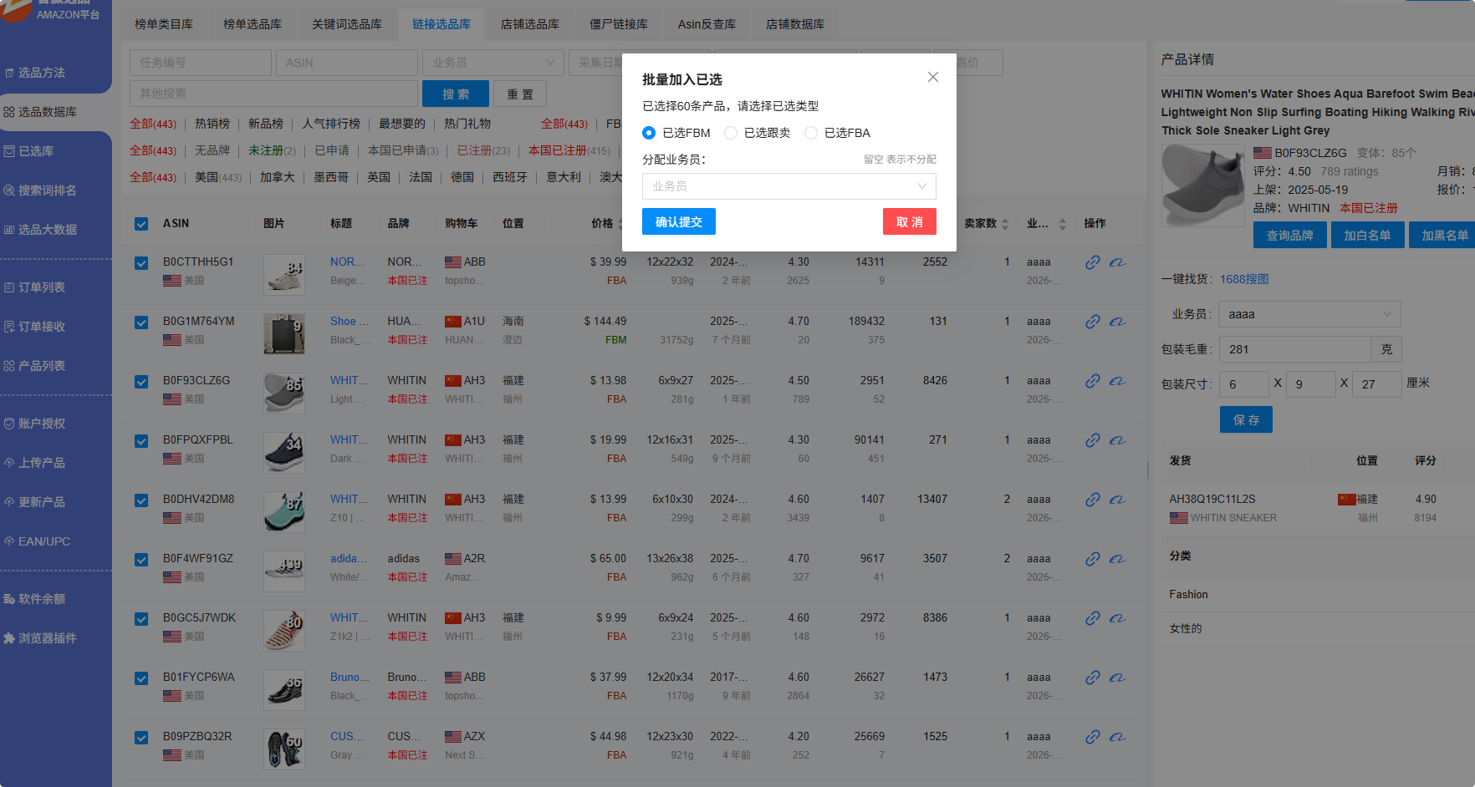Image resolution: width=1475 pixels, height=787 pixels.
Task: Open link icon for B09PZBQ32R row
Action: [1093, 737]
